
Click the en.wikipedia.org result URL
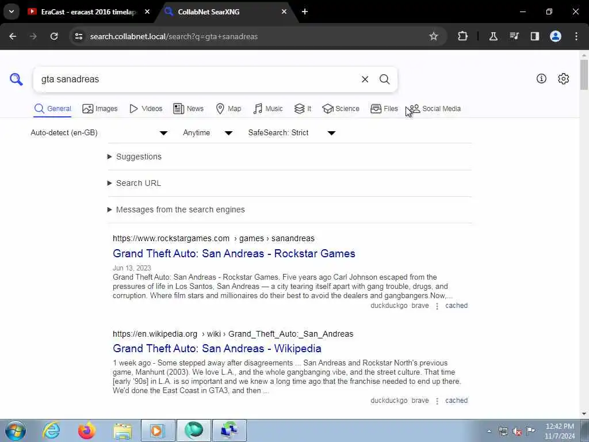[233, 334]
